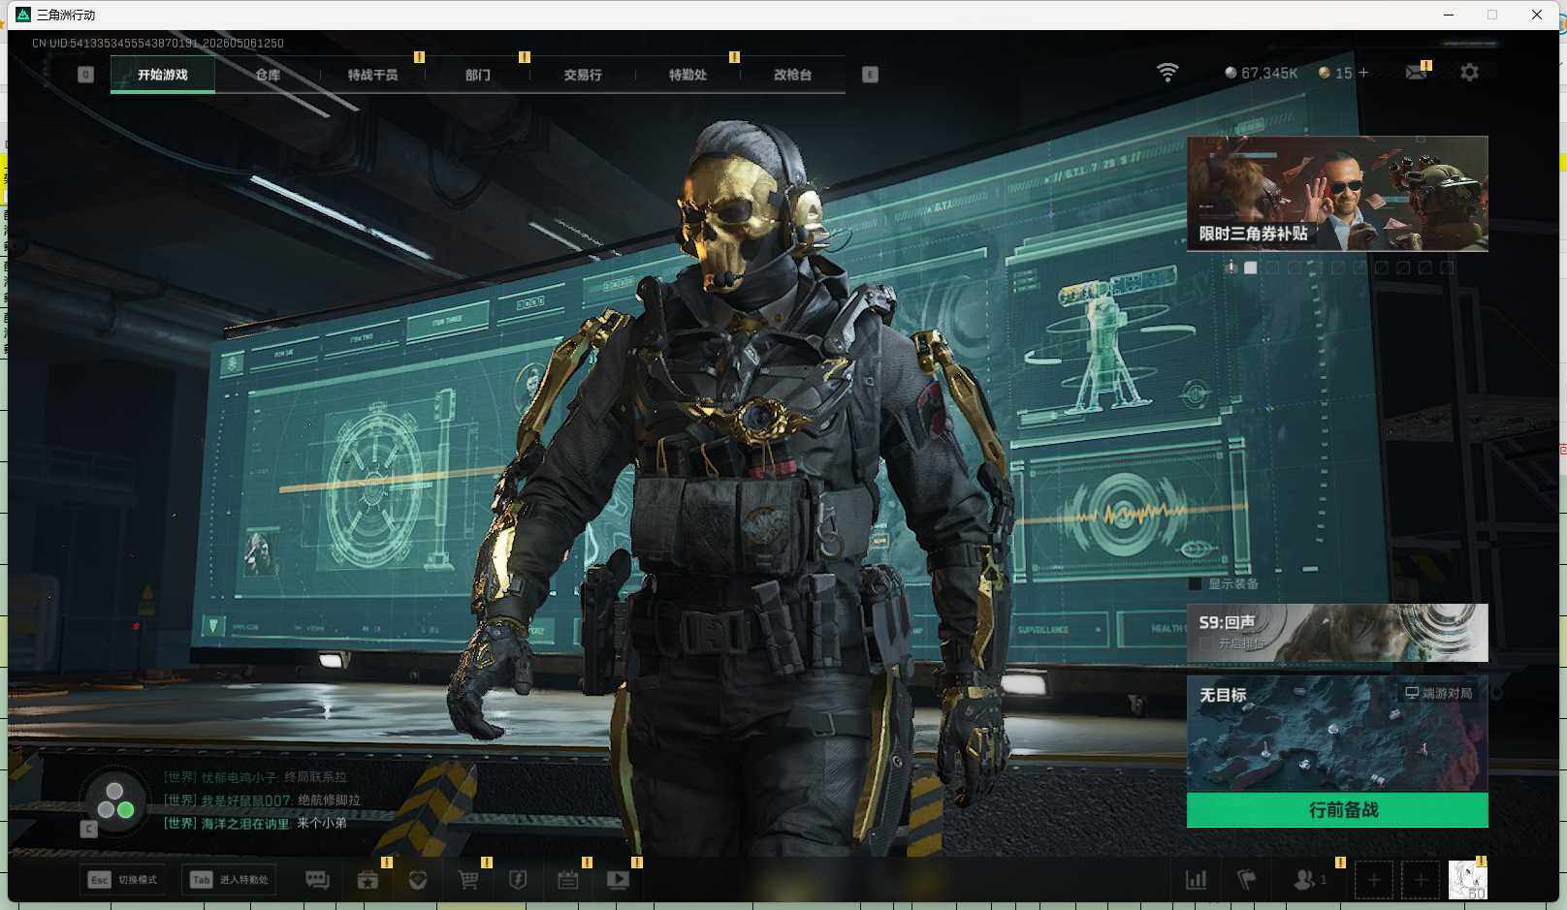Open the bar chart statistics icon
The height and width of the screenshot is (910, 1567).
pyautogui.click(x=1197, y=880)
